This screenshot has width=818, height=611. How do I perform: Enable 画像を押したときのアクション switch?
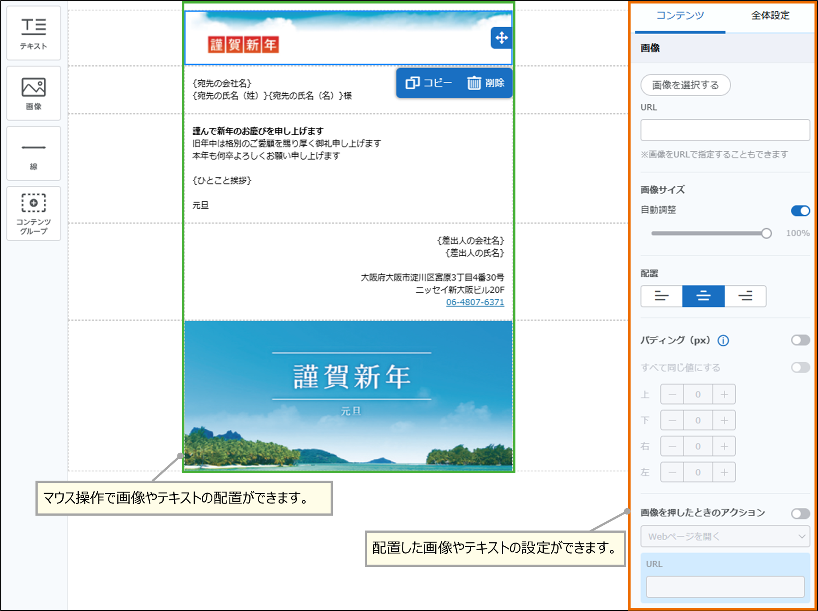click(x=800, y=513)
